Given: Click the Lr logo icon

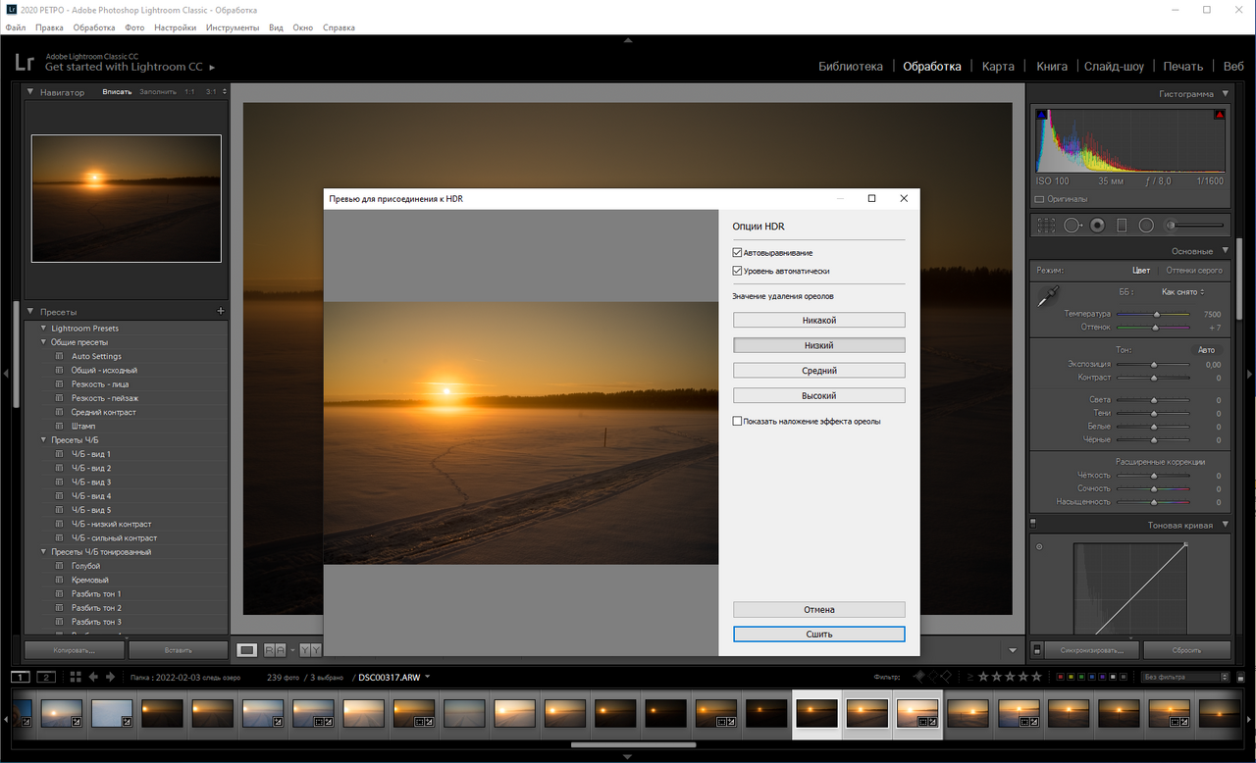Looking at the screenshot, I should pyautogui.click(x=25, y=64).
